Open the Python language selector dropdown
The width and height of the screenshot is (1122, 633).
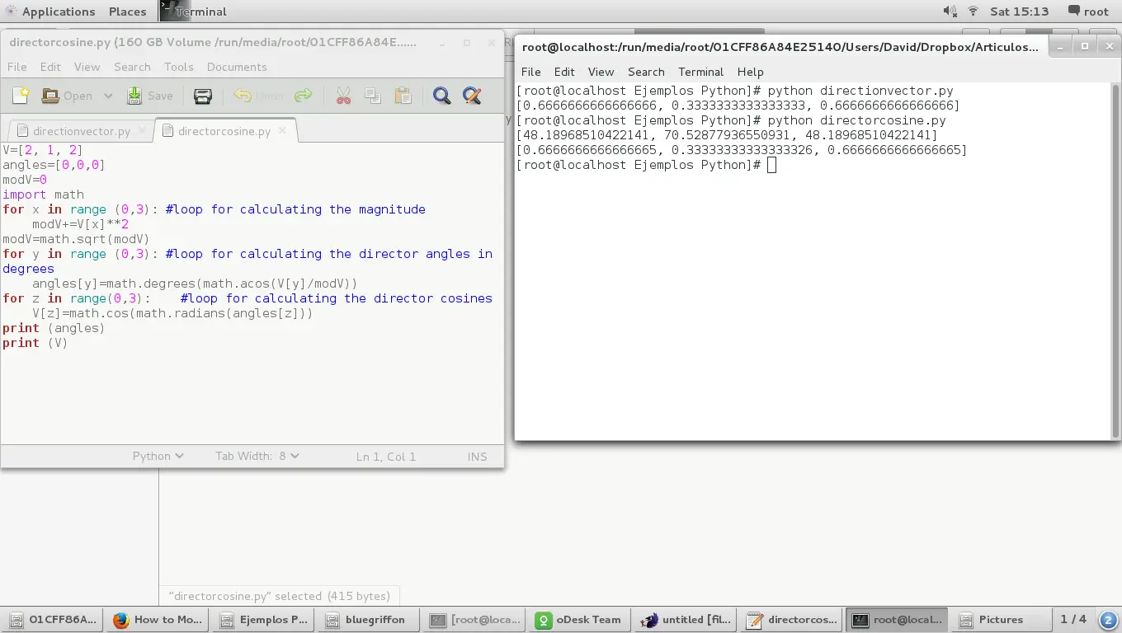pyautogui.click(x=158, y=456)
